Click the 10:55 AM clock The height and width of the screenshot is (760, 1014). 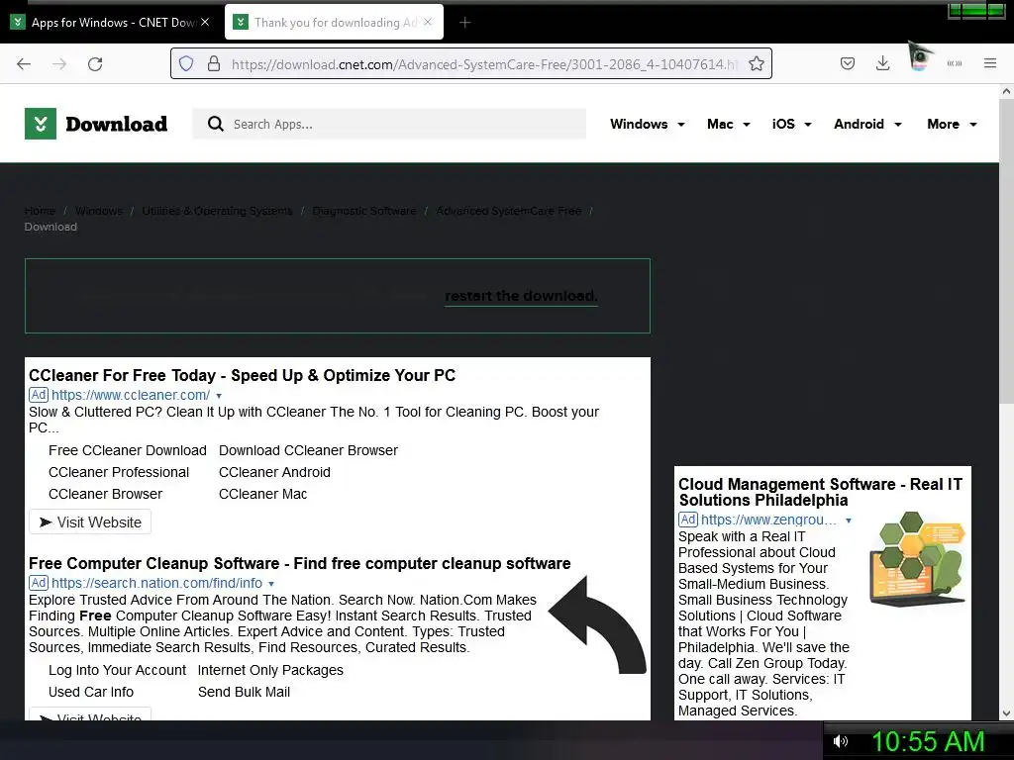click(x=928, y=741)
